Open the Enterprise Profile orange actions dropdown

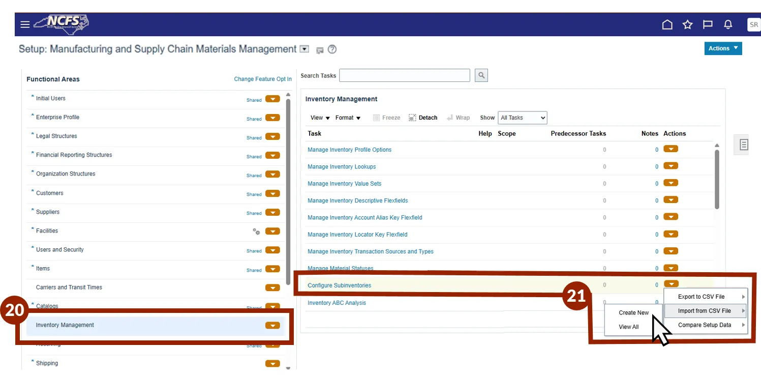[272, 118]
